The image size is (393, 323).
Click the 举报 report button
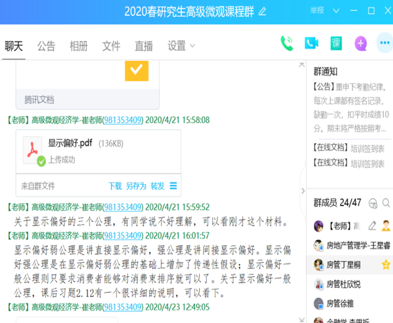click(x=317, y=11)
